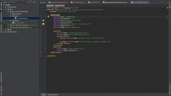Click the launcher icon gutter preview
The width and height of the screenshot is (171, 96).
click(43, 20)
